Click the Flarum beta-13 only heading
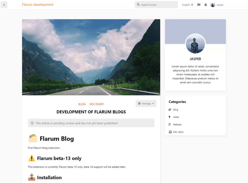The width and height of the screenshot is (248, 183). pos(59,158)
